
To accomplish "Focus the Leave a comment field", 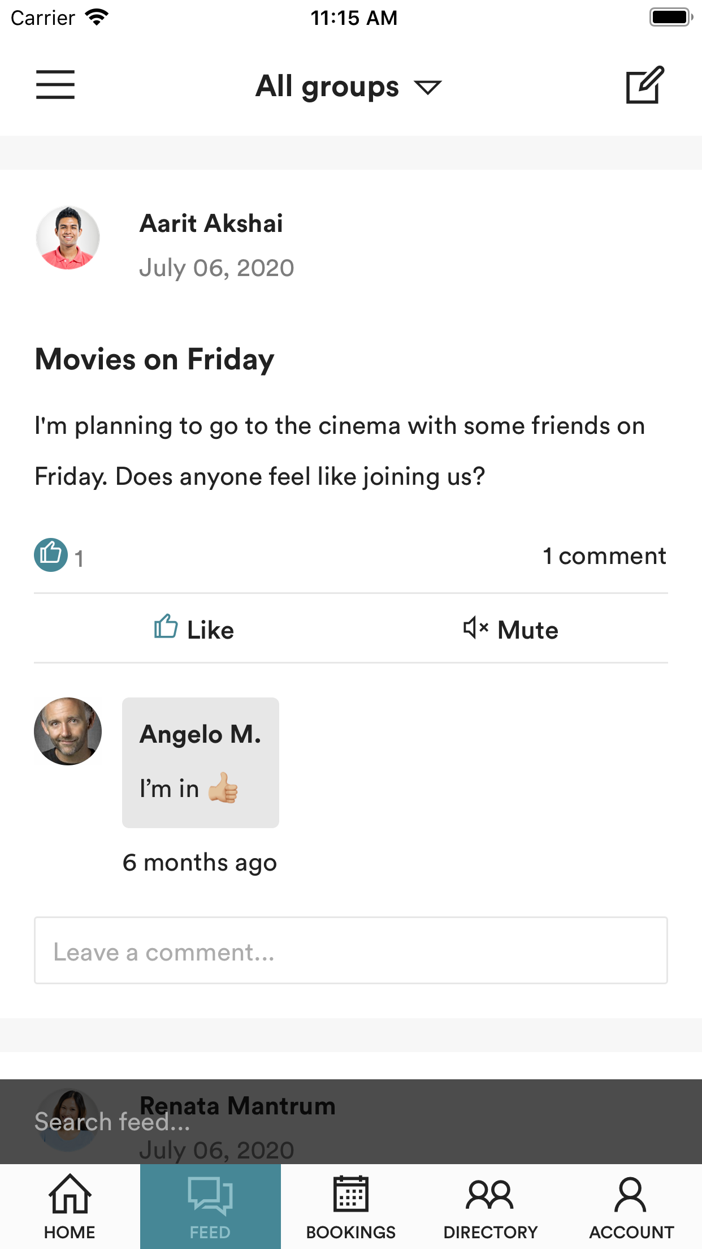I will 351,950.
